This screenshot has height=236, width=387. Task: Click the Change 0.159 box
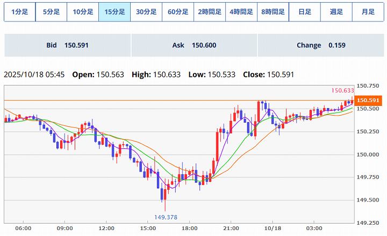(x=321, y=46)
